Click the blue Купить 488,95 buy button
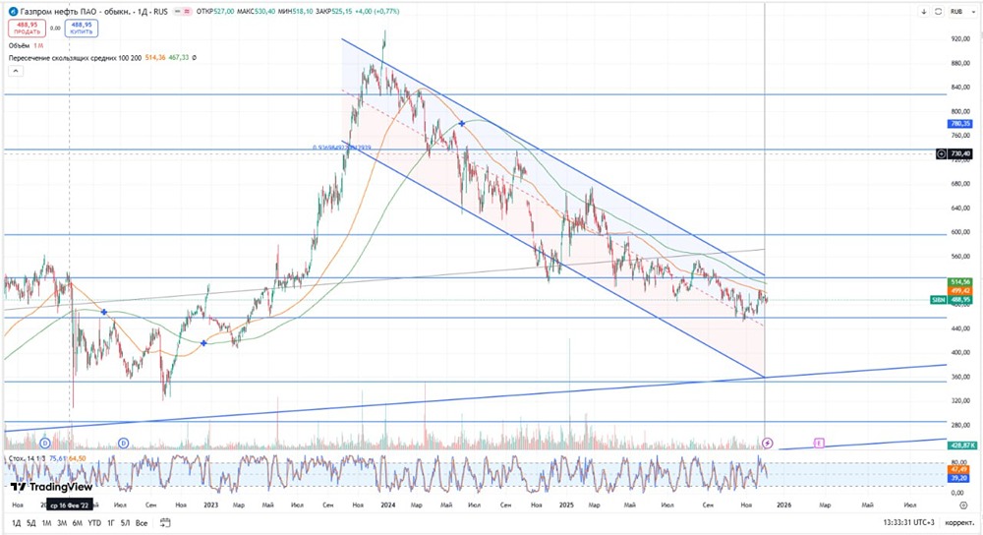Screen dimensions: 983x535 pos(82,29)
